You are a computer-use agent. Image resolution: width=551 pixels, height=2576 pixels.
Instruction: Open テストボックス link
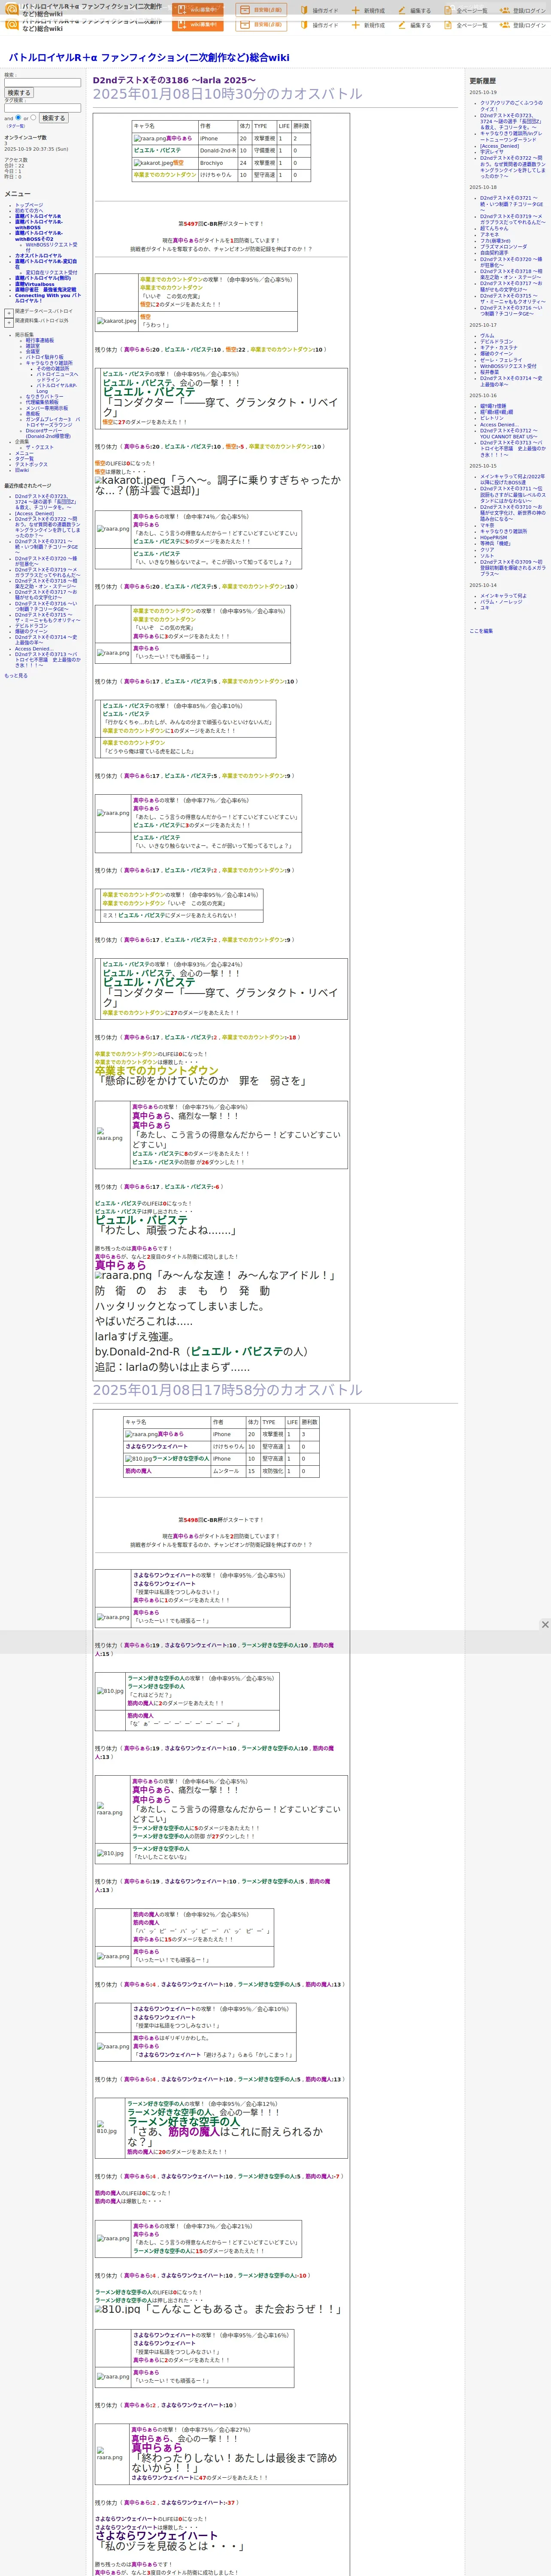(x=31, y=464)
